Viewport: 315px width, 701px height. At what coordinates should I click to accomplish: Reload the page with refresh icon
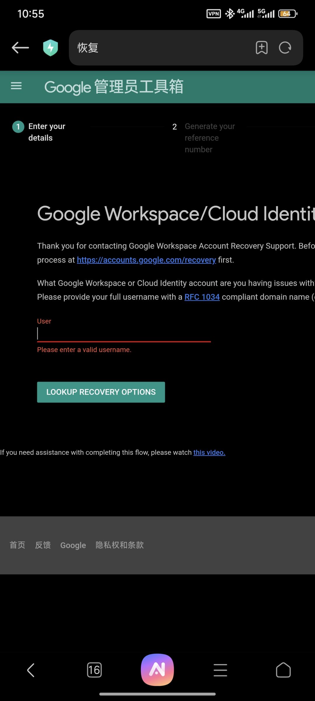285,48
